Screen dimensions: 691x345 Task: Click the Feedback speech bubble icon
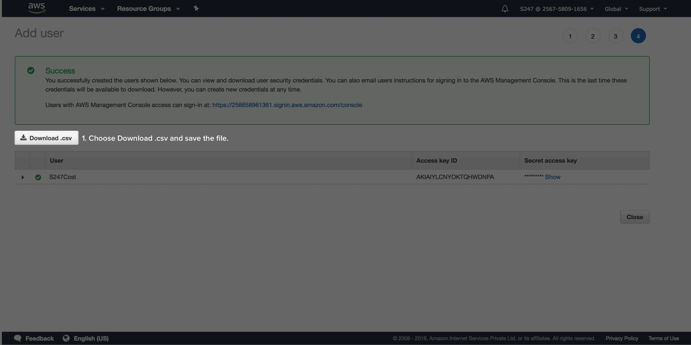coord(18,339)
